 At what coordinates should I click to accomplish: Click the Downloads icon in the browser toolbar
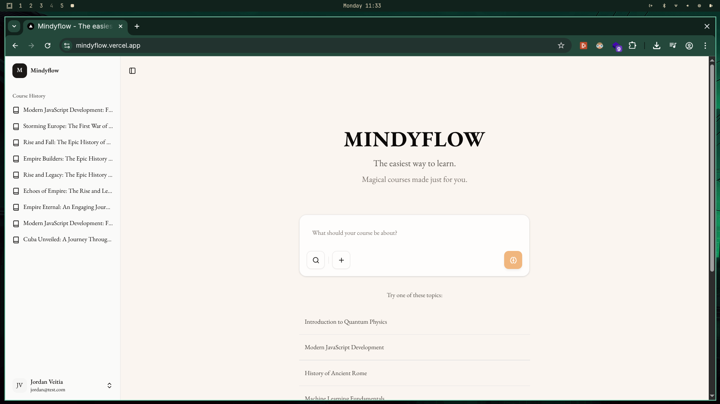pos(656,45)
